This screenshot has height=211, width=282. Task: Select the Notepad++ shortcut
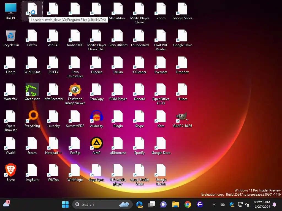pos(53,146)
